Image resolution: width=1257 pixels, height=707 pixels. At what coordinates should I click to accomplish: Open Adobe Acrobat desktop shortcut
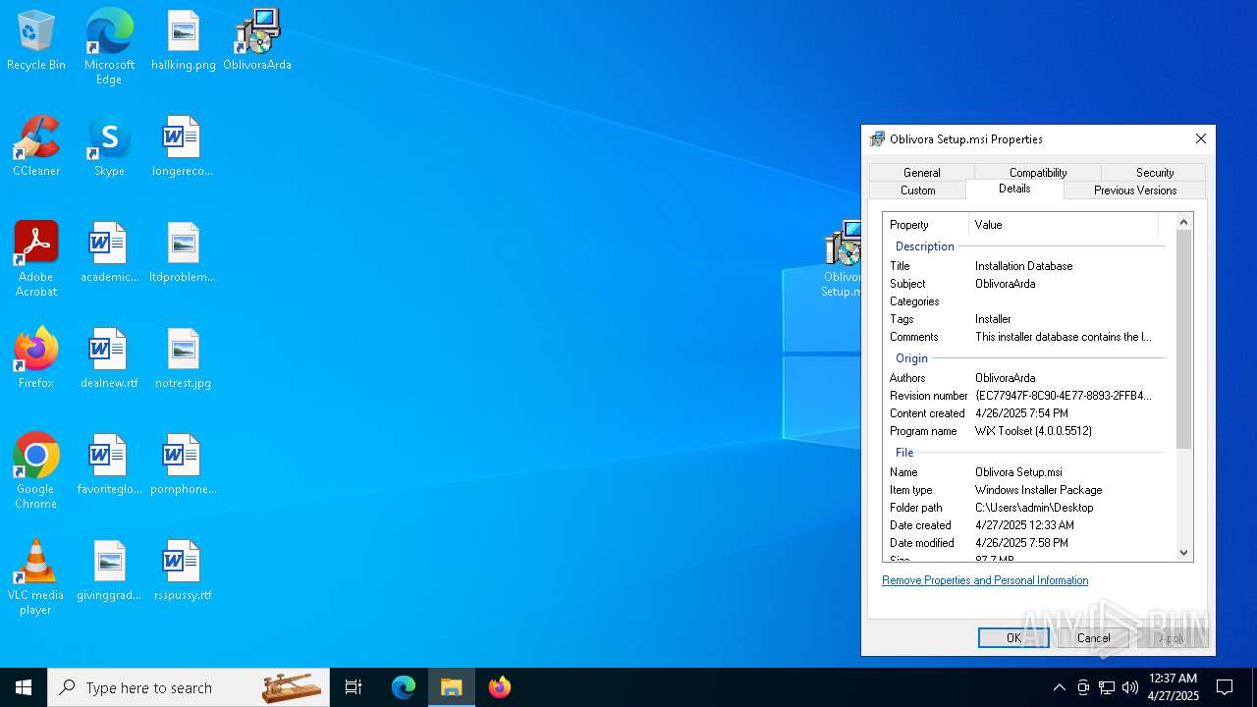point(36,260)
